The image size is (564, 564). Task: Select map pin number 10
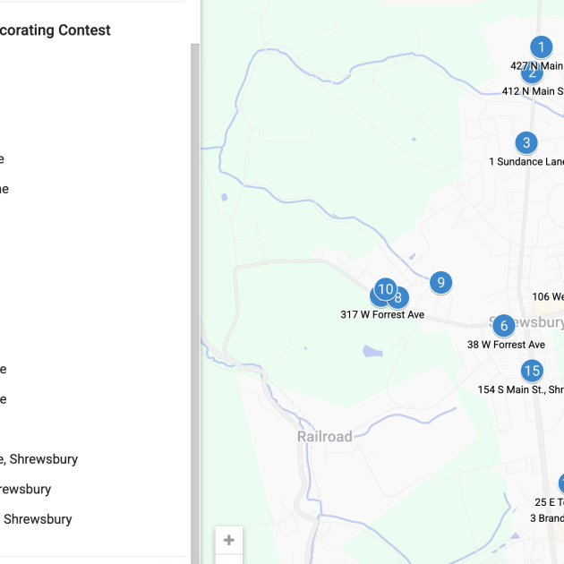pos(385,288)
